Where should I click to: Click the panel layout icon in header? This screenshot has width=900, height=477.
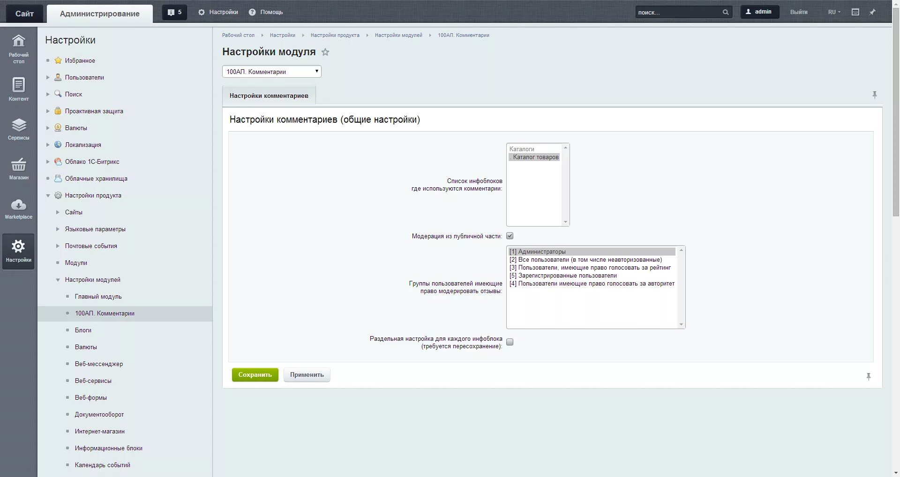(x=855, y=12)
